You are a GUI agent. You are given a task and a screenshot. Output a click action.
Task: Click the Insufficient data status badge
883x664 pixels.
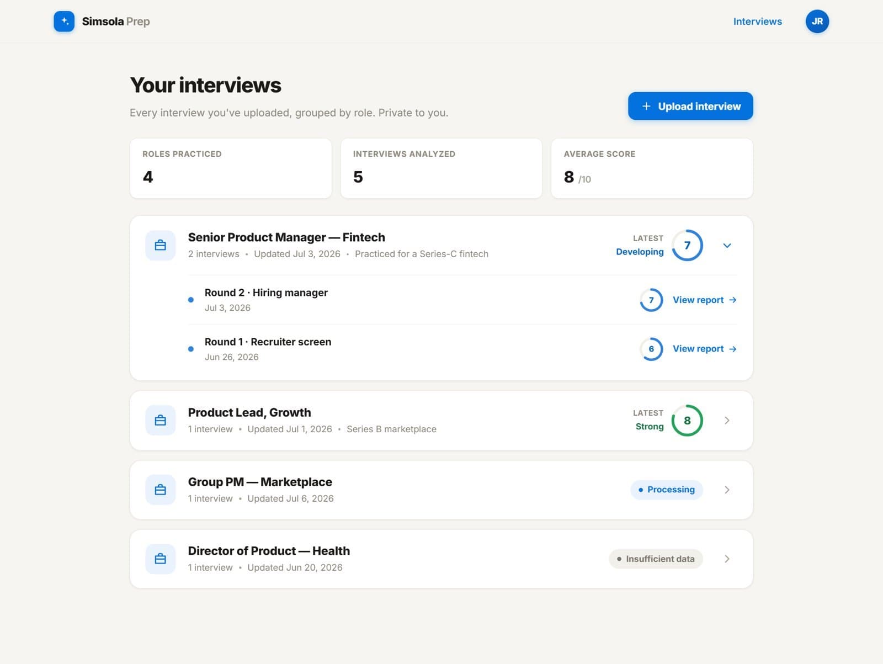click(x=656, y=559)
